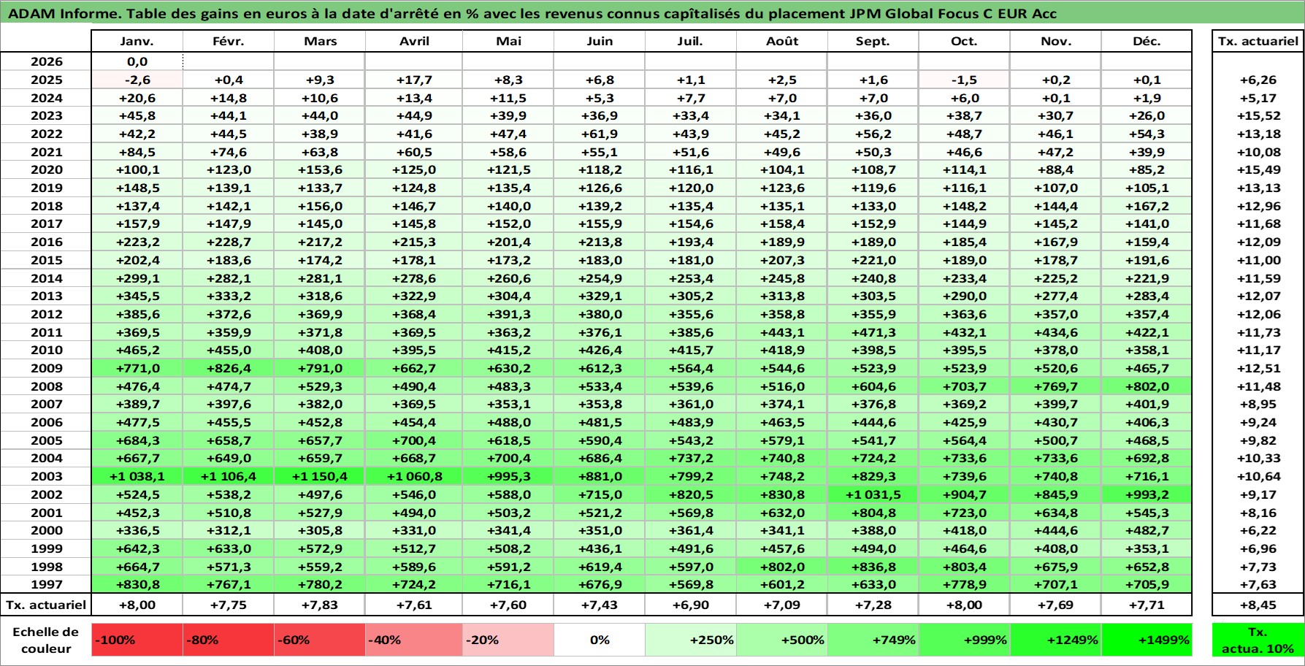Screen dimensions: 1305x666
Task: Click the Mars column header
Action: coord(320,41)
